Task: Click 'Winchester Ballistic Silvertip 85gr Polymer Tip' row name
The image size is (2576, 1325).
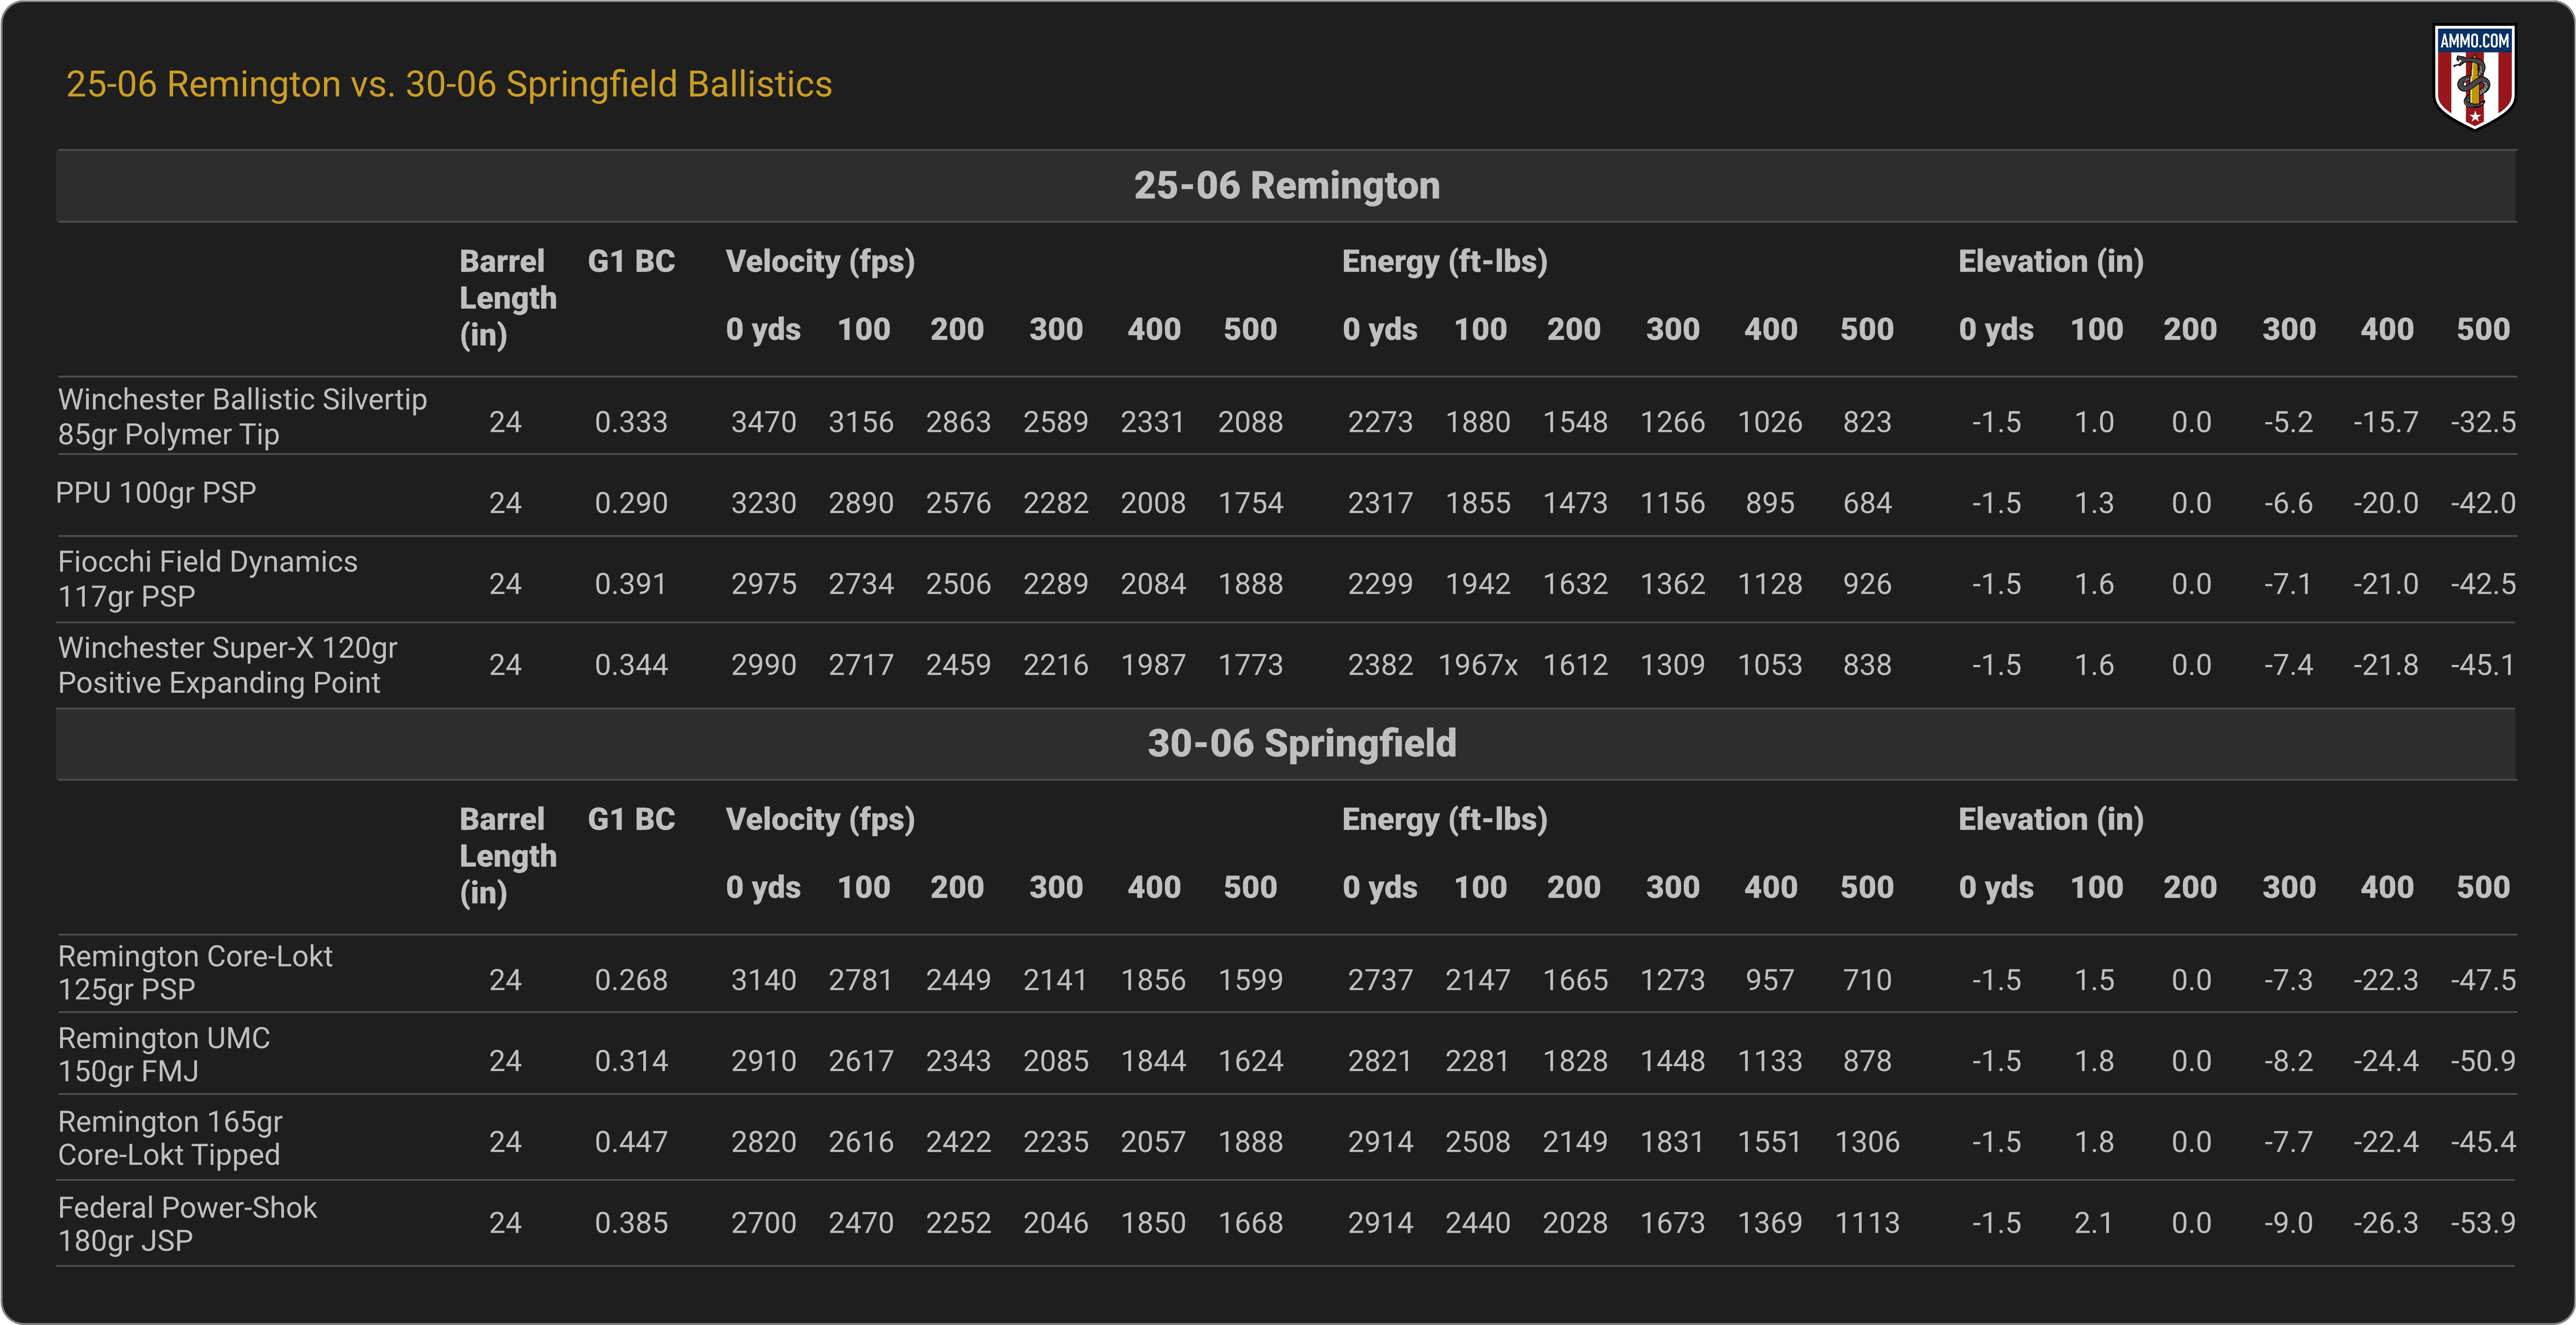Action: 243,417
